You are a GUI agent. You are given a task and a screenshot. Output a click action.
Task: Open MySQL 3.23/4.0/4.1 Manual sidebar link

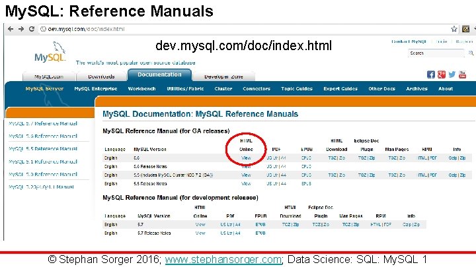click(41, 187)
